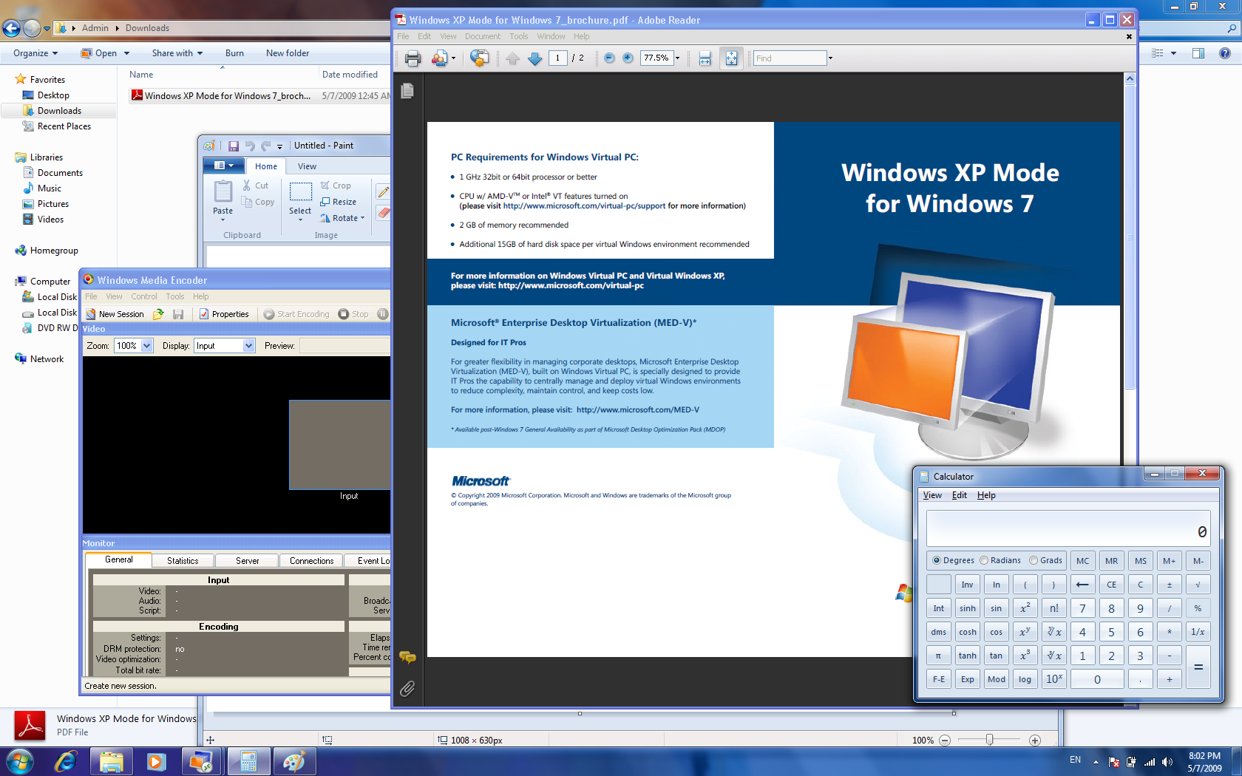
Task: Go to previous page in Adobe Reader
Action: pyautogui.click(x=512, y=58)
